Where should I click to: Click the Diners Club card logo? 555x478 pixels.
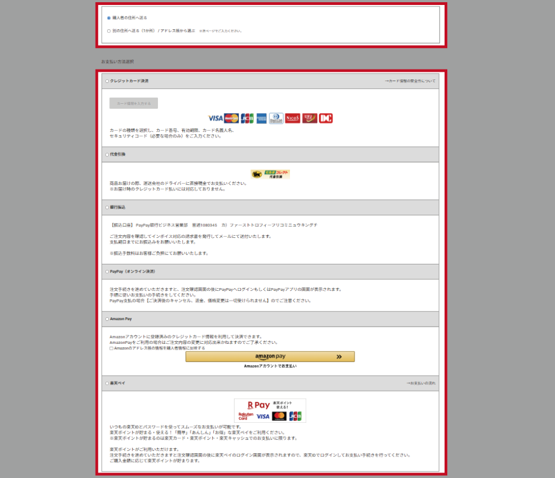(x=276, y=118)
